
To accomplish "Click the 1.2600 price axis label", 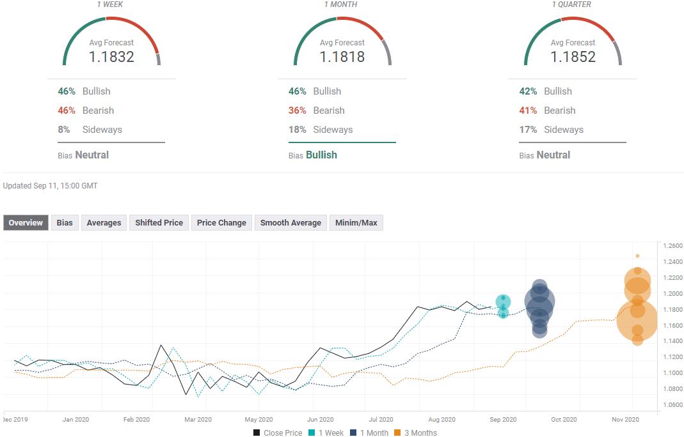I will point(672,246).
